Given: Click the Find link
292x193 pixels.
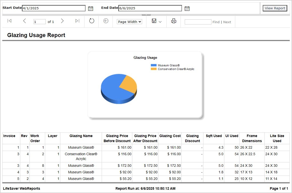Looking at the screenshot, I should pyautogui.click(x=216, y=22).
